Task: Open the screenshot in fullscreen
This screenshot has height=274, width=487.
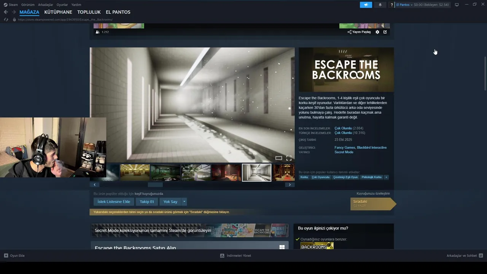Action: pyautogui.click(x=289, y=158)
